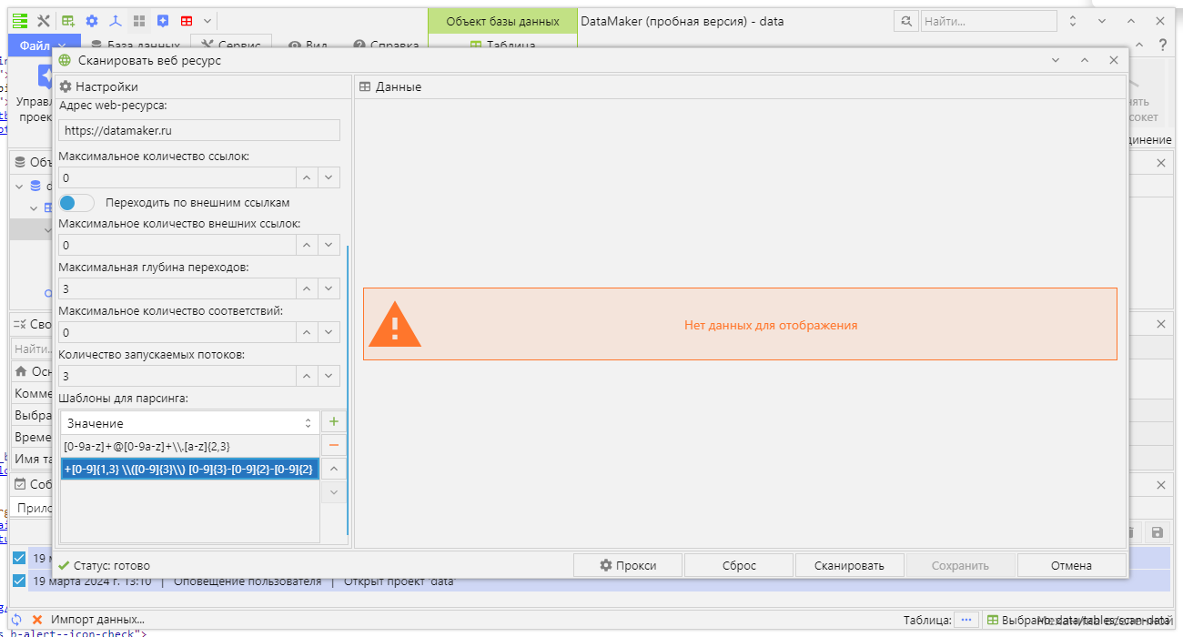Image resolution: width=1183 pixels, height=637 pixels.
Task: Click the orange cancel X in the status bar
Action: [x=37, y=619]
